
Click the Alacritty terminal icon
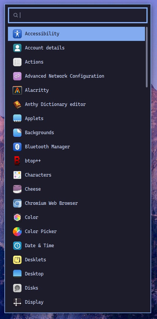(x=17, y=90)
